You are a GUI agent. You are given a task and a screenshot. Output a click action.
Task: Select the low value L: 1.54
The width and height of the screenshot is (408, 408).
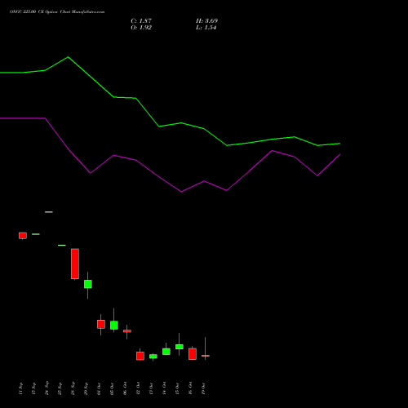coord(206,28)
